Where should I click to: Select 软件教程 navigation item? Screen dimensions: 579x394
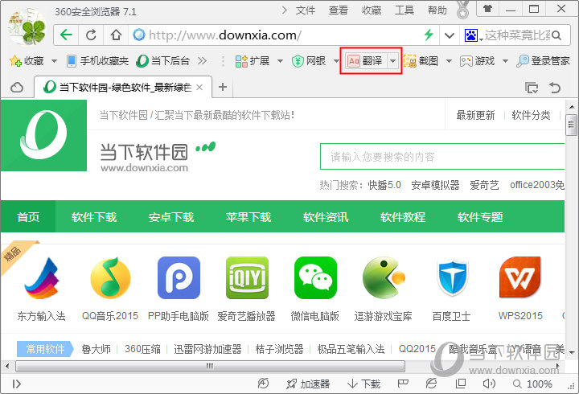click(403, 217)
